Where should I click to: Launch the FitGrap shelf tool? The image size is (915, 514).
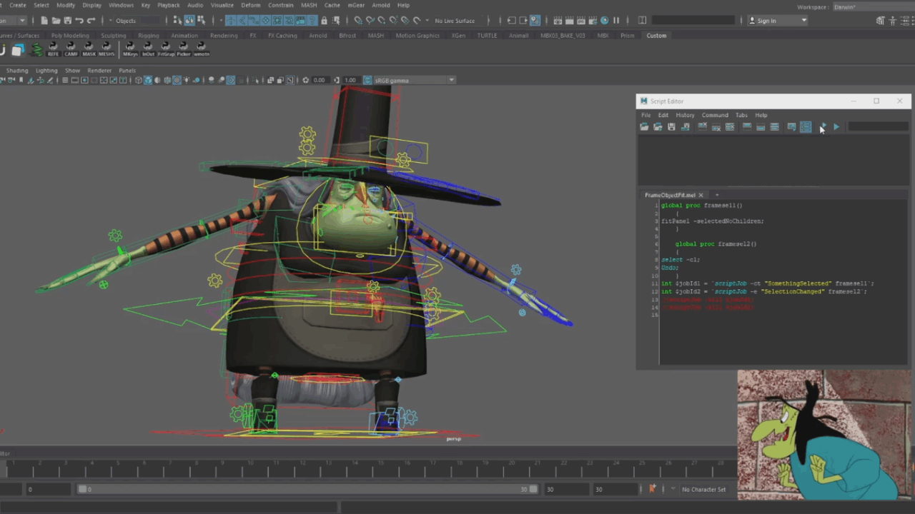tap(166, 50)
